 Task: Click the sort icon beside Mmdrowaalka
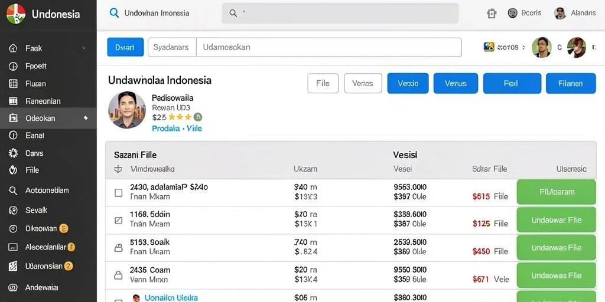coord(118,169)
